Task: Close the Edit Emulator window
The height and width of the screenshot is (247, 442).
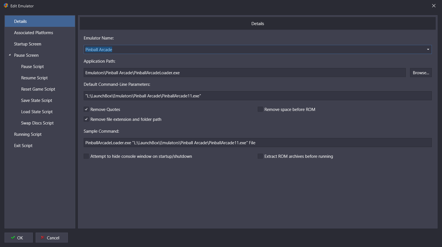Action: (x=434, y=6)
